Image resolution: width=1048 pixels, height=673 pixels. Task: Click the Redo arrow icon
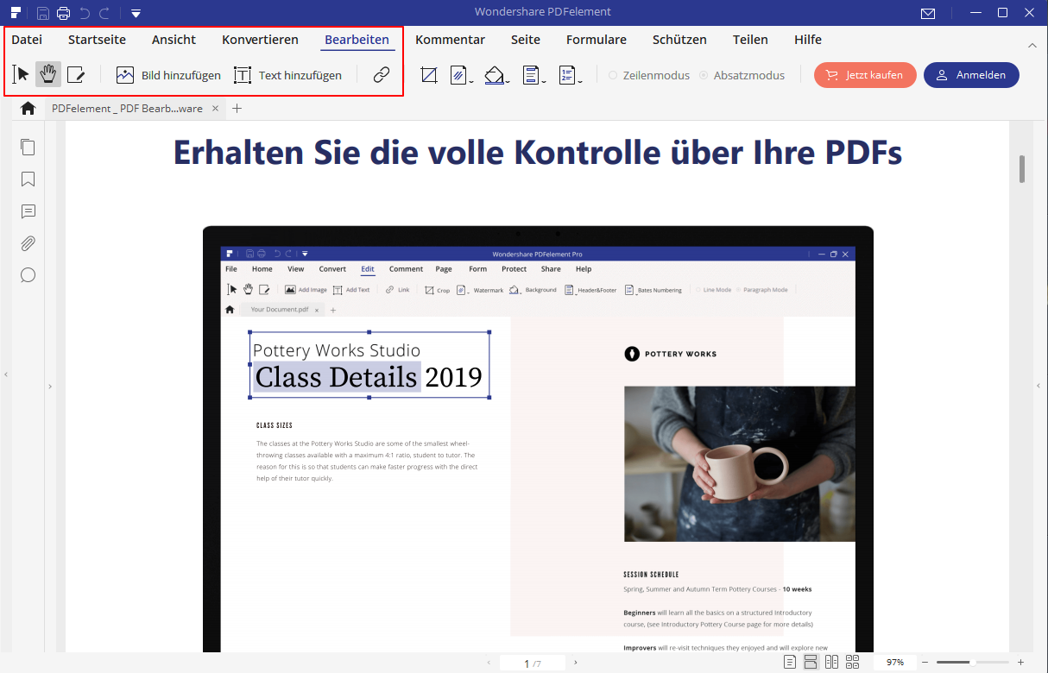pyautogui.click(x=104, y=13)
